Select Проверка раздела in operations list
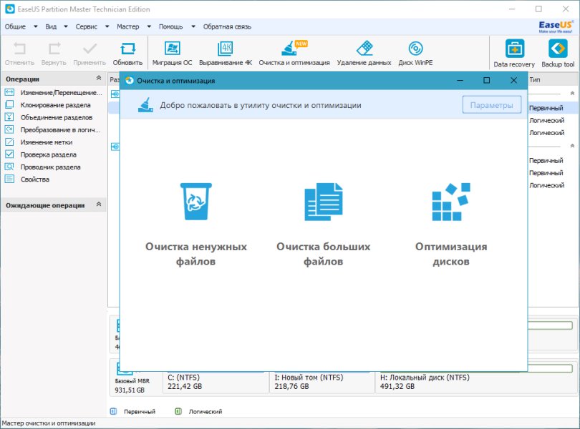This screenshot has width=580, height=429. pyautogui.click(x=48, y=154)
